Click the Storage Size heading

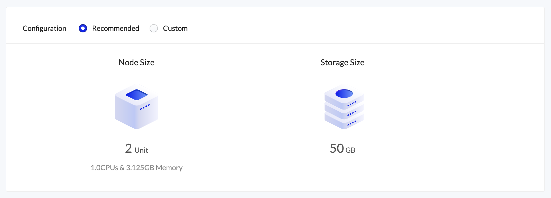[x=342, y=62]
